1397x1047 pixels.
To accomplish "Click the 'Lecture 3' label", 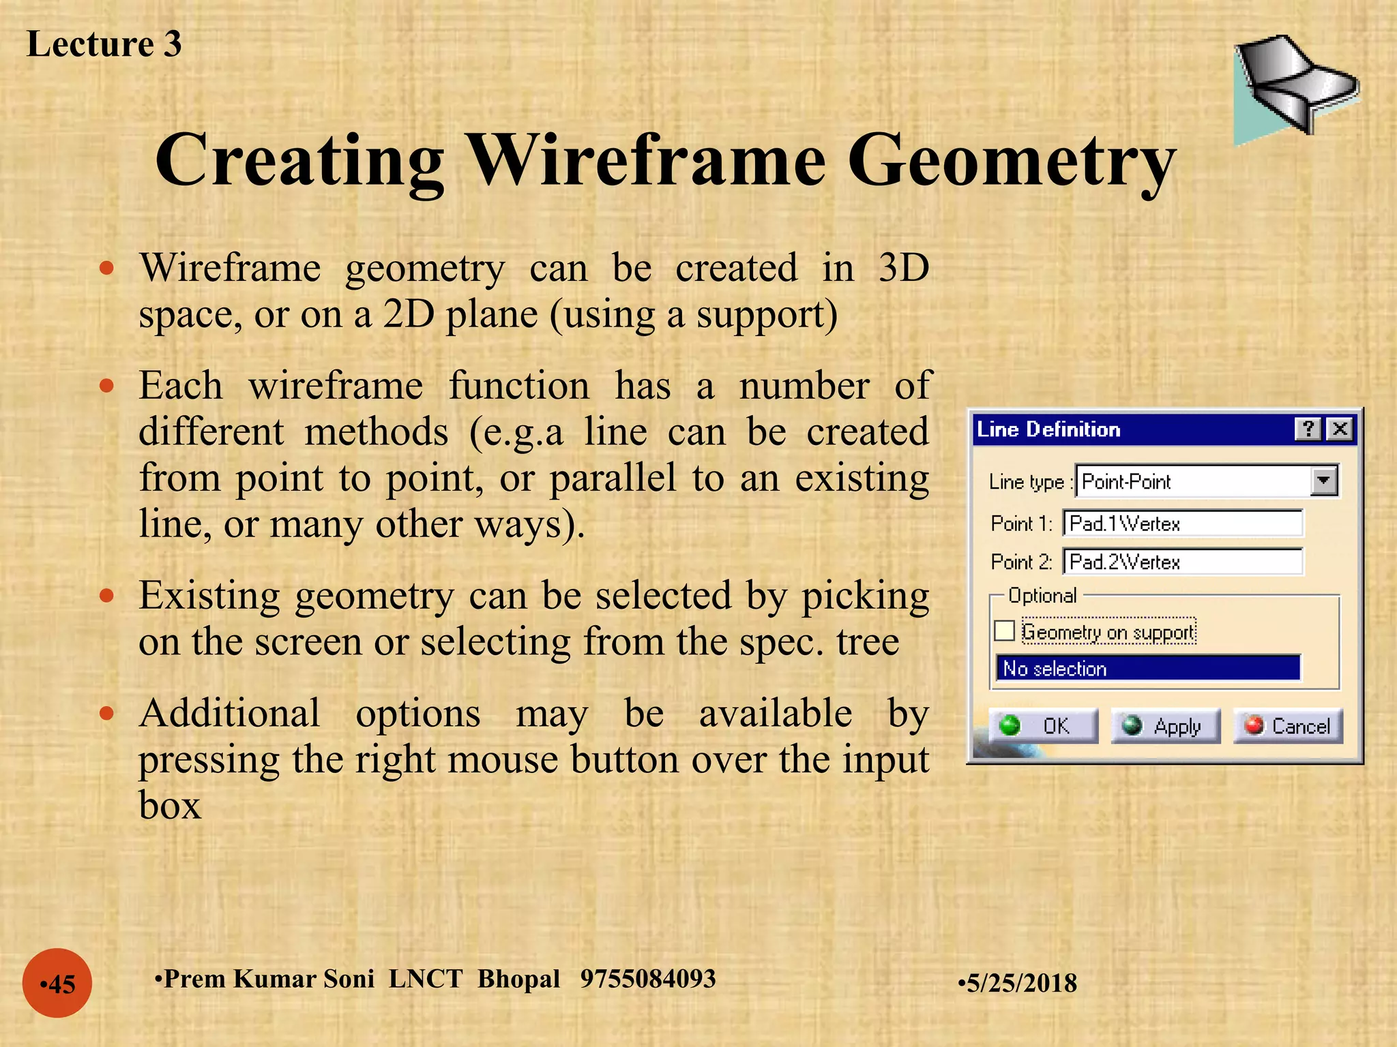I will [x=104, y=44].
